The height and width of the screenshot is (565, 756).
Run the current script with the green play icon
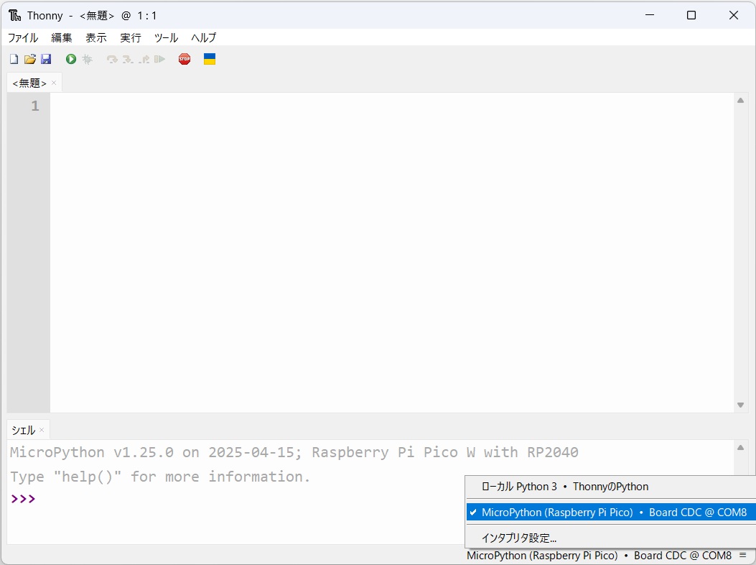pyautogui.click(x=71, y=60)
